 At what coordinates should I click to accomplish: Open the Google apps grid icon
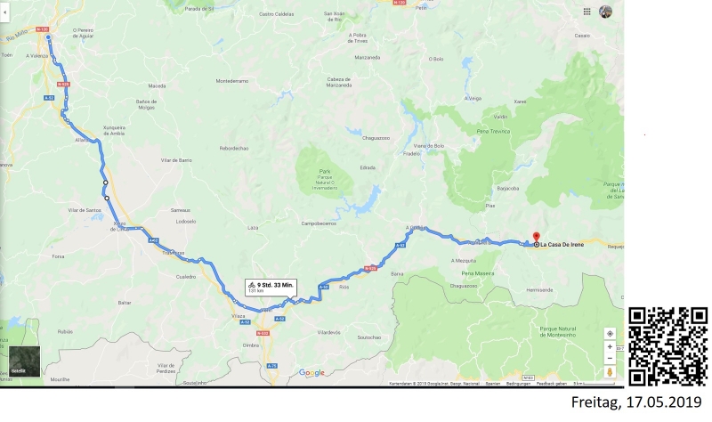coord(587,12)
